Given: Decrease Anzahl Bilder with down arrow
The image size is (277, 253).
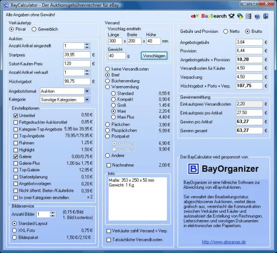Looking at the screenshot, I should point(52,216).
